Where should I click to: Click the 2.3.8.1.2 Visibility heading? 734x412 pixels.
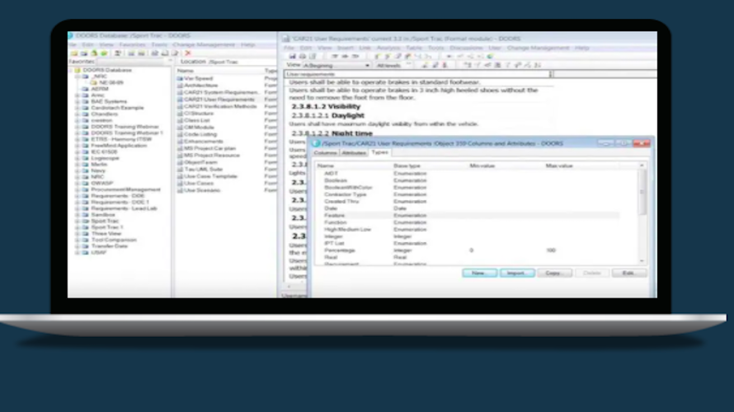[327, 106]
